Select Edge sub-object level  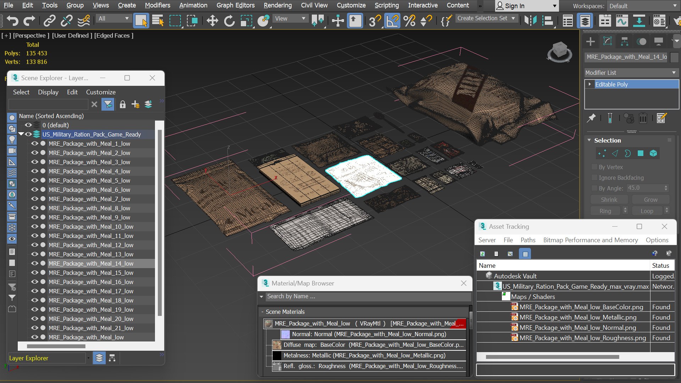(615, 153)
